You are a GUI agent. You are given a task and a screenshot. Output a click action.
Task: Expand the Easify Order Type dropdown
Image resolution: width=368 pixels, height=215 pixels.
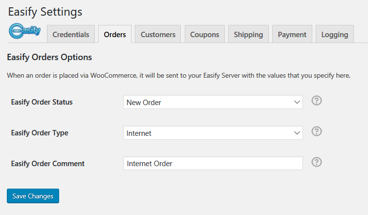[213, 133]
